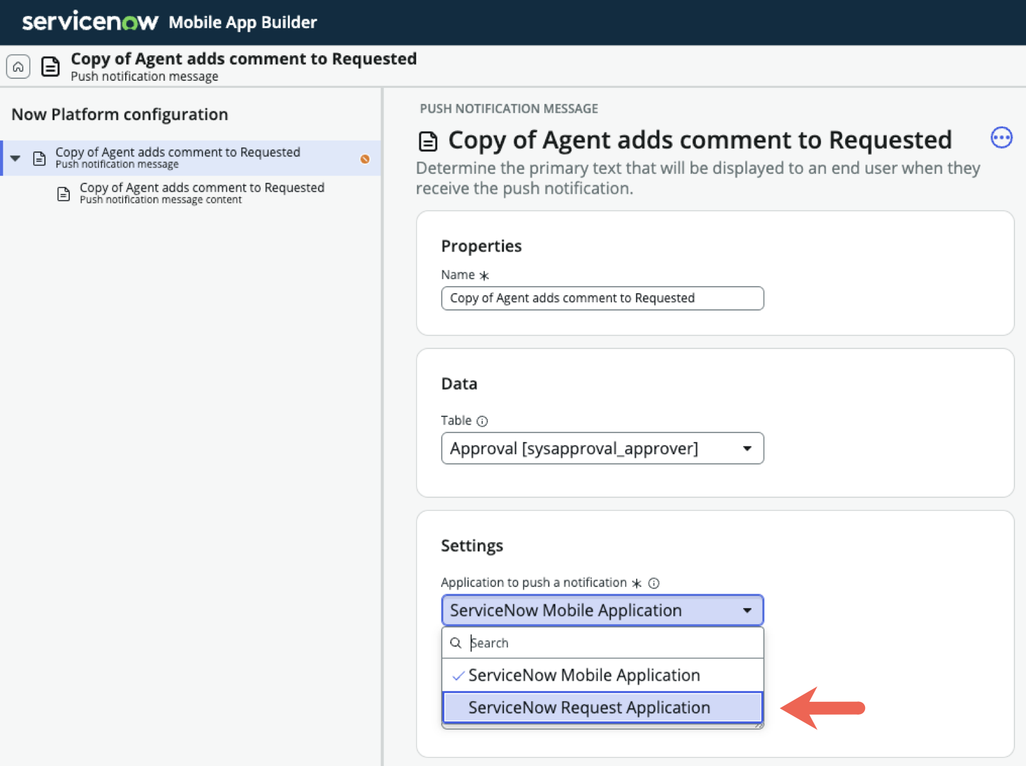Click the Application to push a notification label
Viewport: 1026px width, 766px height.
(534, 583)
